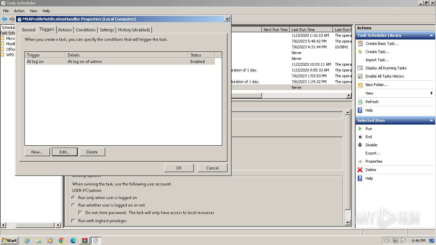This screenshot has width=436, height=245.
Task: Close the MSAProfileNotificationHandler Properties dialog
Action: tap(227, 19)
